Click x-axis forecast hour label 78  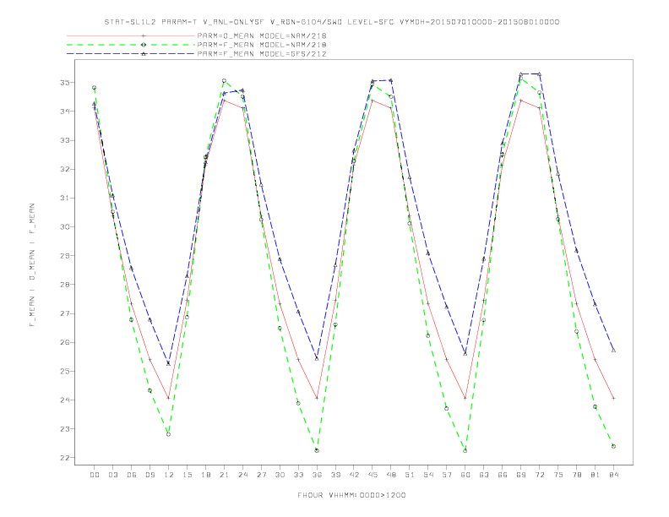pyautogui.click(x=576, y=475)
